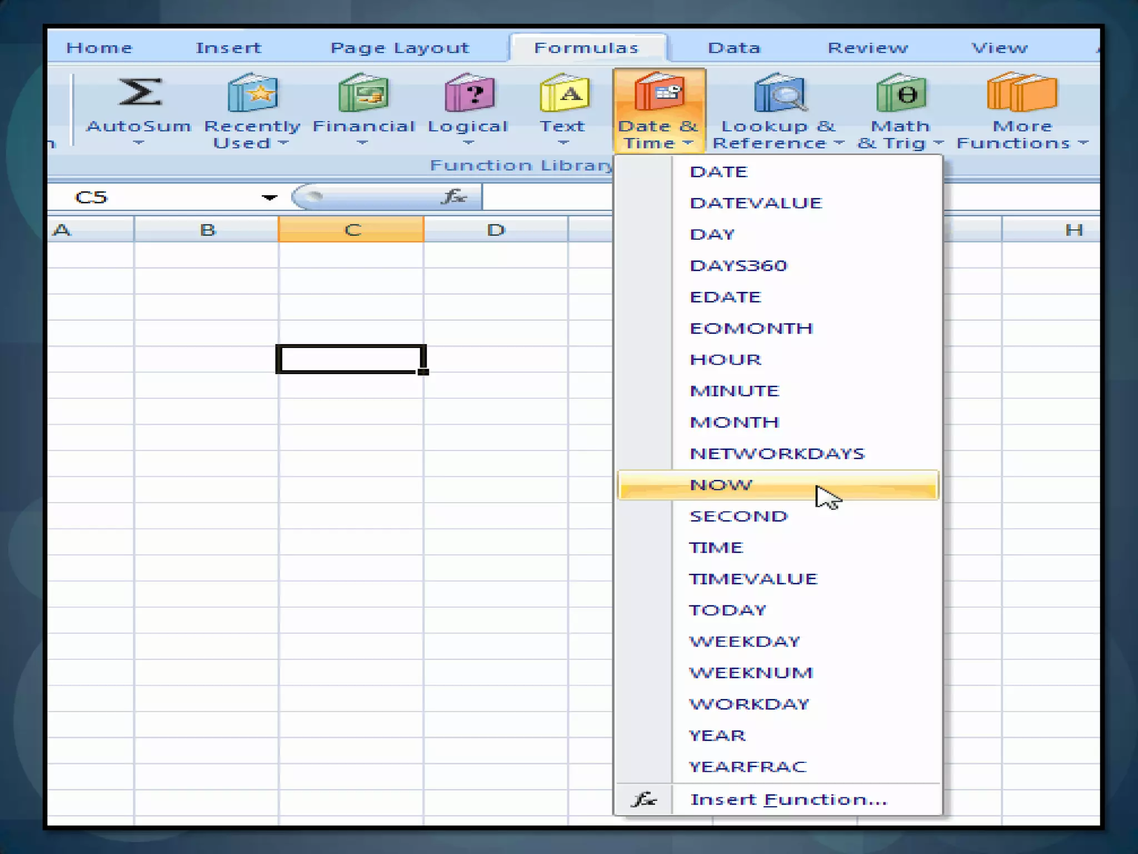Open the Recently Used functions book icon
This screenshot has width=1138, height=854.
[252, 93]
